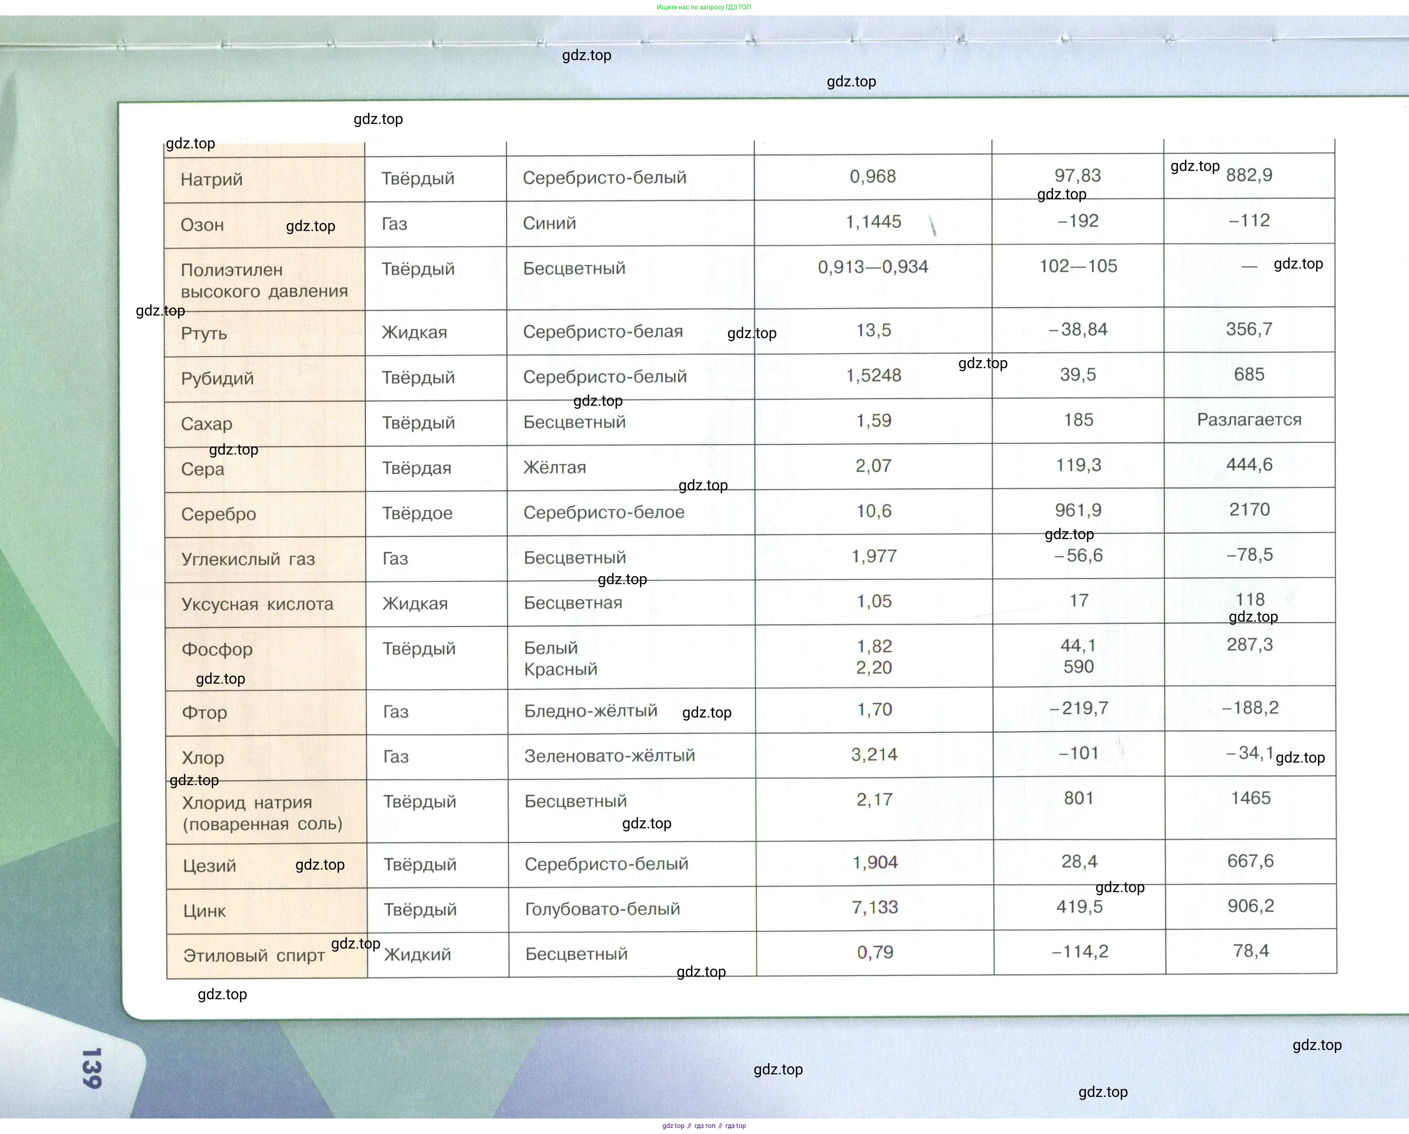1409x1134 pixels.
Task: Click the Разлагается cell for Сахар
Action: point(1249,420)
